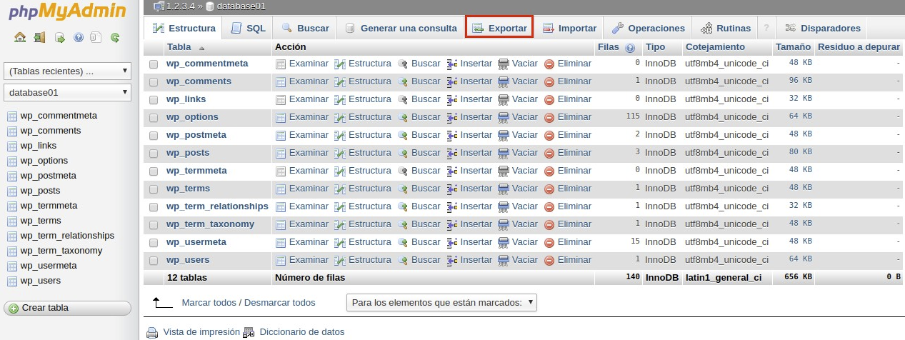Click Buscar icon for wp_term_relationships row
This screenshot has height=340, width=905.
[403, 206]
